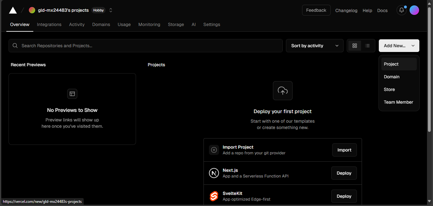This screenshot has height=206, width=433.
Task: Switch to the Monitoring tab
Action: (149, 24)
